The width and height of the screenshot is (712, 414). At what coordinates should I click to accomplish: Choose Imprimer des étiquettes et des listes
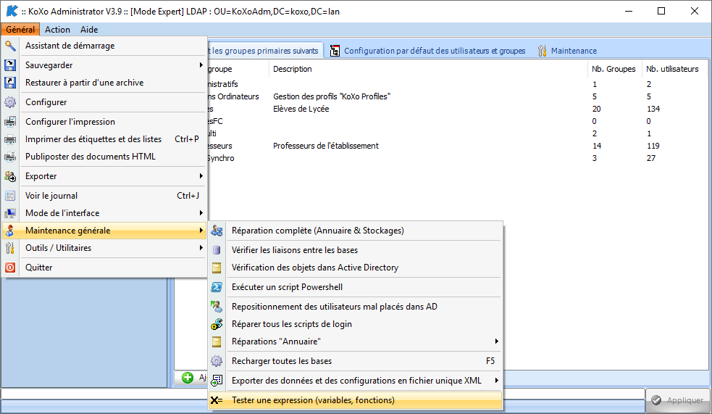[x=104, y=139]
